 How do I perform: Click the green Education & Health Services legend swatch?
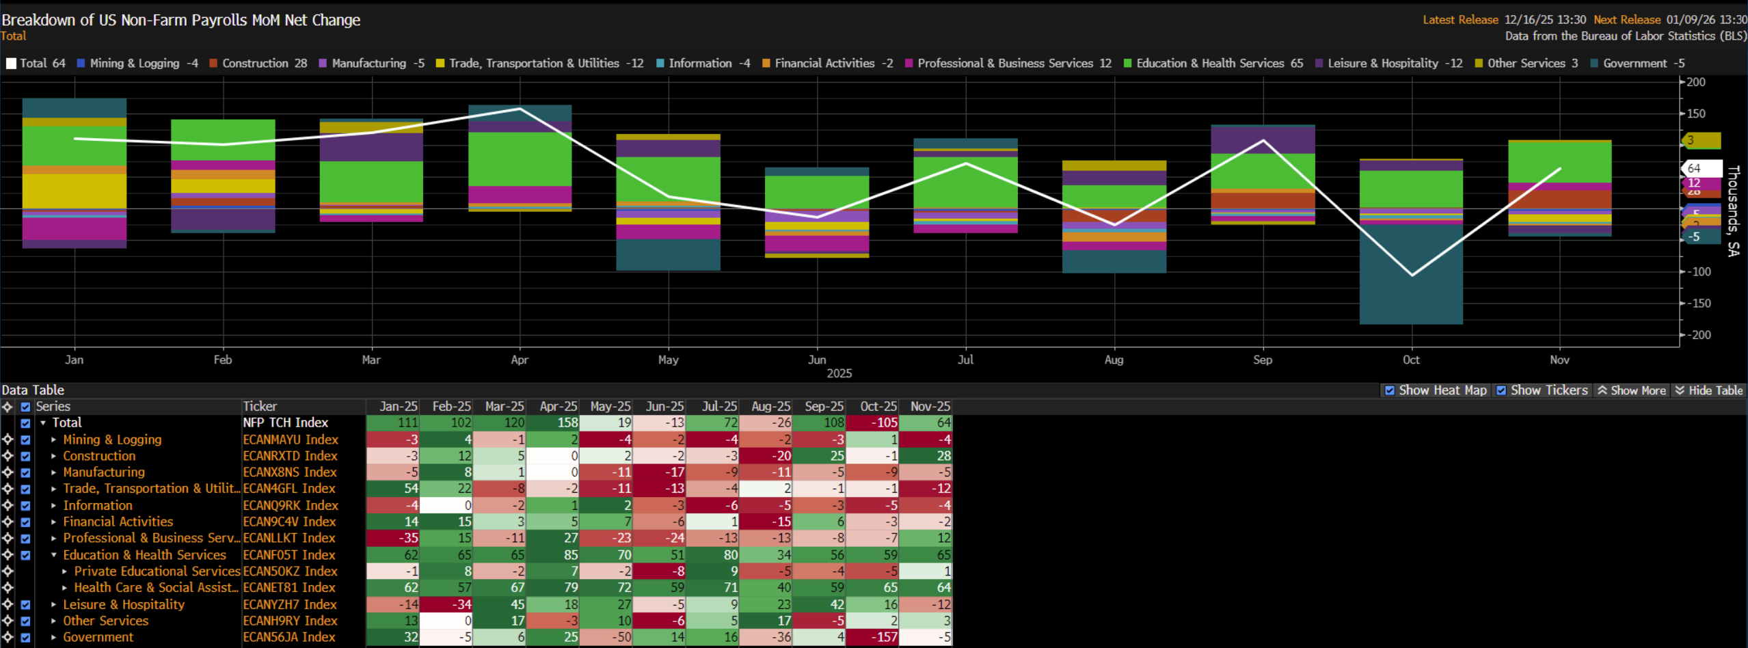point(1127,64)
